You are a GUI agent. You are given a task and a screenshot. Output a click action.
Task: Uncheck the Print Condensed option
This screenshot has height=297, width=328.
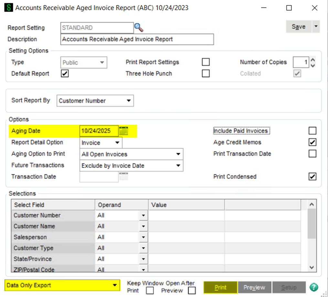pyautogui.click(x=312, y=177)
